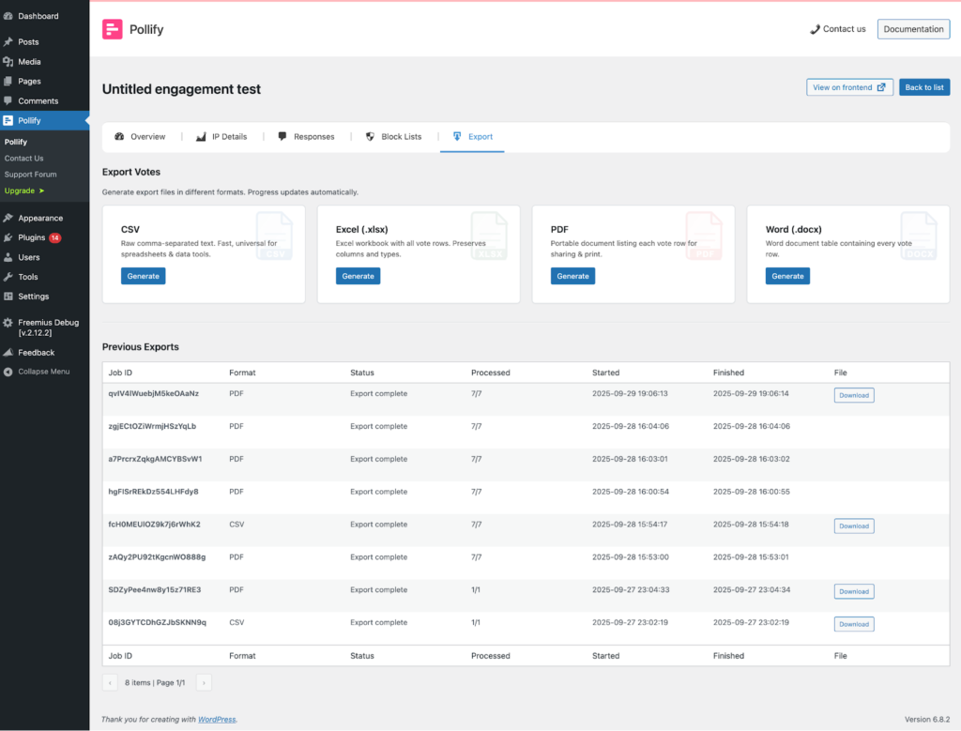Click the Dashboard icon in sidebar
The width and height of the screenshot is (961, 731).
tap(8, 16)
